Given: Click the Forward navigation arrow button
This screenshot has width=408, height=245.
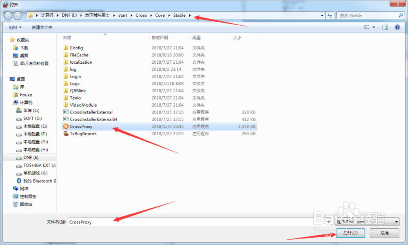Looking at the screenshot, I should tap(18, 16).
